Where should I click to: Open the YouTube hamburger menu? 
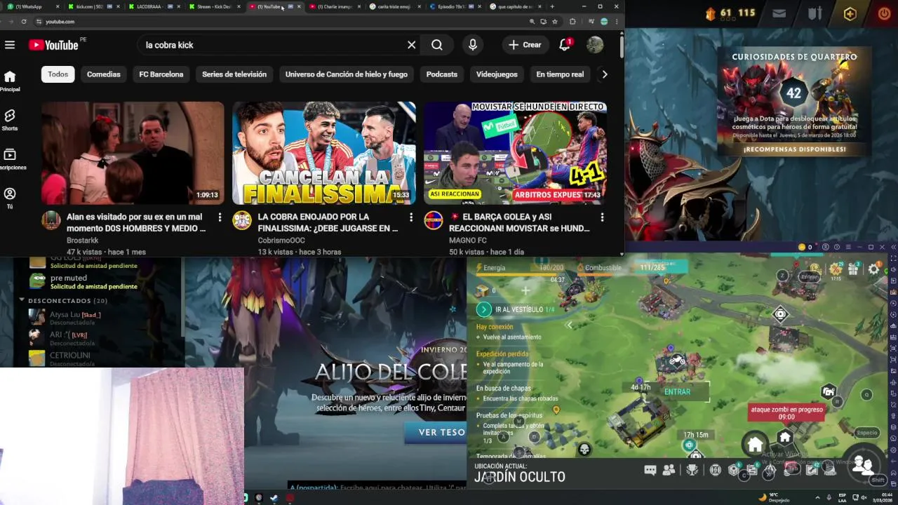(x=10, y=45)
